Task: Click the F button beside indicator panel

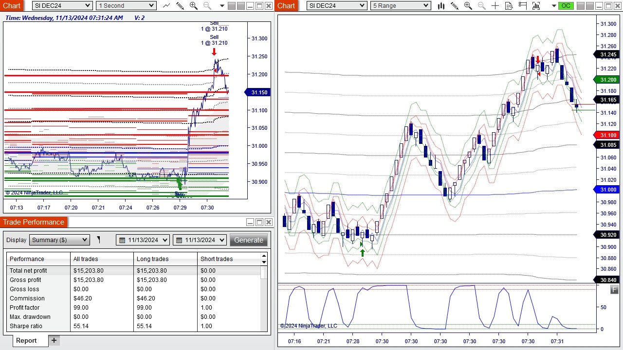Action: (x=614, y=290)
